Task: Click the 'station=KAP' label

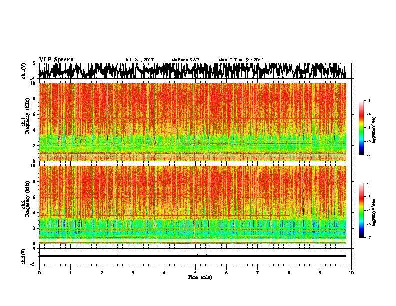Action: point(185,60)
